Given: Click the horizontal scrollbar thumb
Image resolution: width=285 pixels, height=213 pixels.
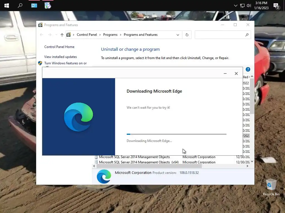Looking at the screenshot, I should pyautogui.click(x=149, y=166).
